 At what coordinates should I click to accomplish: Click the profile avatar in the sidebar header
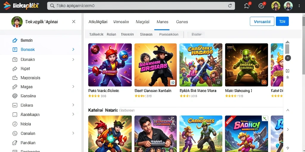click(17, 22)
